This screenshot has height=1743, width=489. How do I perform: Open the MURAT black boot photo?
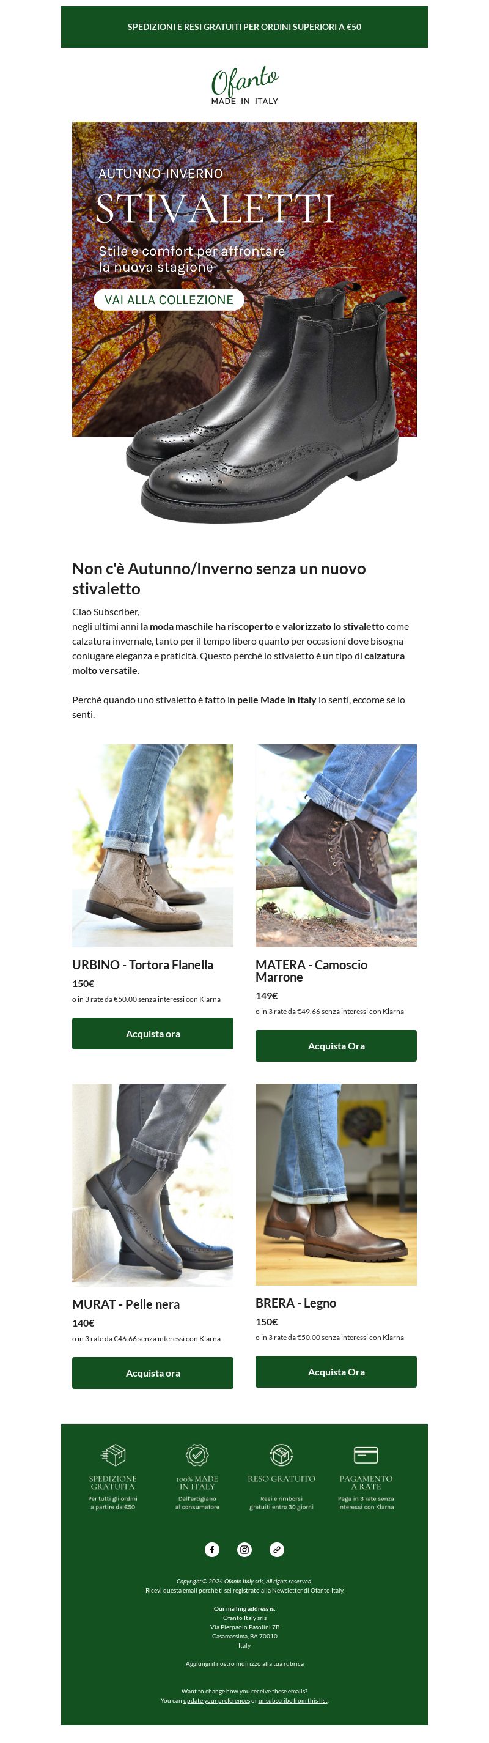tap(153, 1185)
